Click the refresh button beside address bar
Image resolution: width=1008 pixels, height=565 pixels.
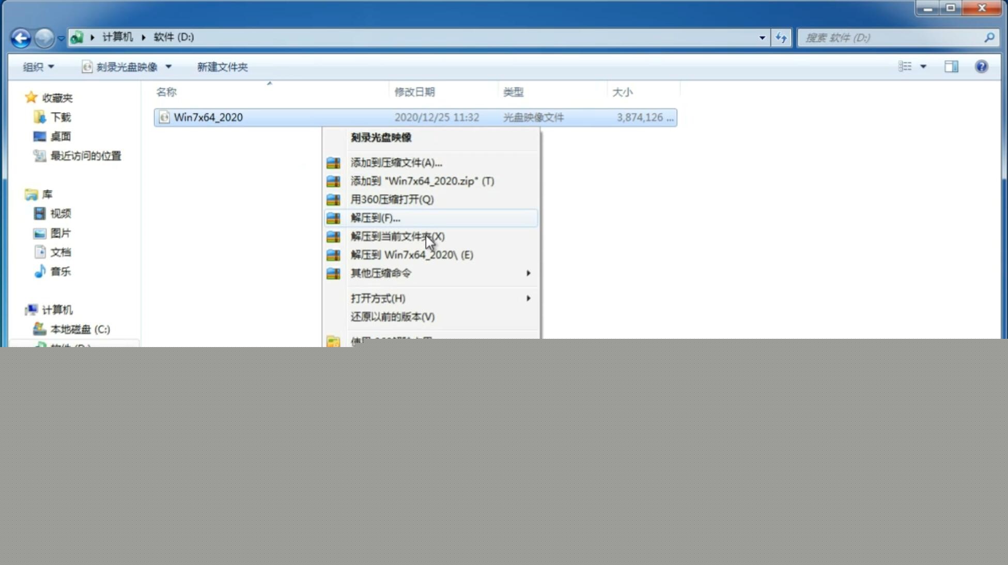tap(781, 38)
